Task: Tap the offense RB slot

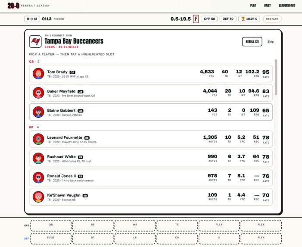Action: (x=93, y=225)
